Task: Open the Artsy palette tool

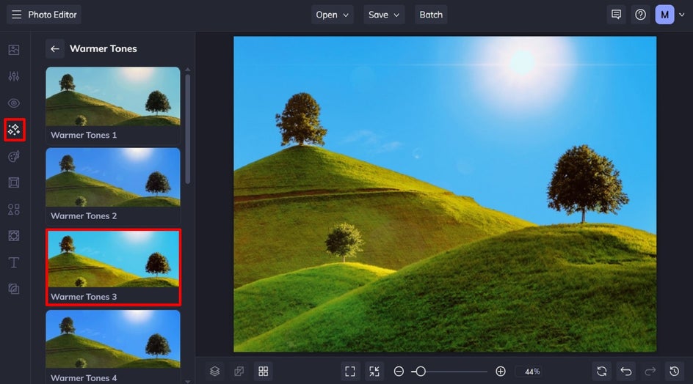Action: click(x=14, y=156)
